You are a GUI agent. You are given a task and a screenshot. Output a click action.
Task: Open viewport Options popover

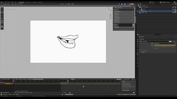point(134,6)
